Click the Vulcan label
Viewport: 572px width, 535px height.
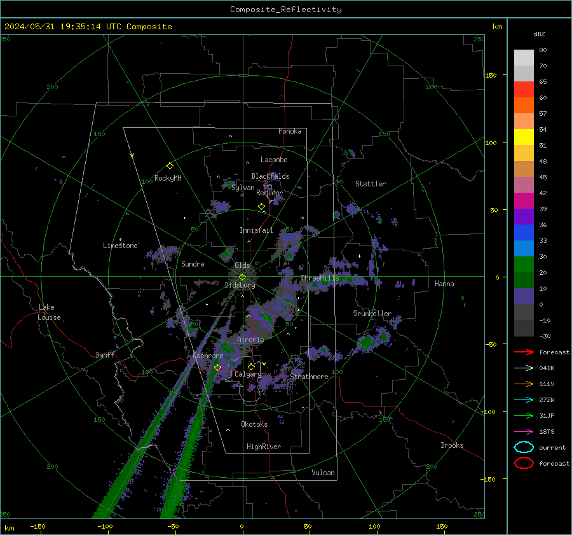point(323,473)
